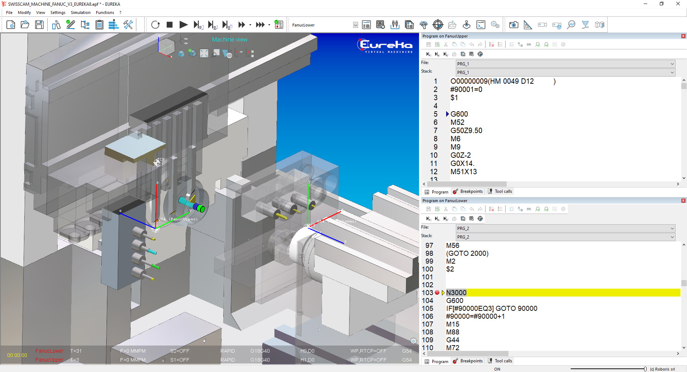The image size is (687, 372).
Task: Reset the simulation with the circular arrow
Action: (155, 25)
